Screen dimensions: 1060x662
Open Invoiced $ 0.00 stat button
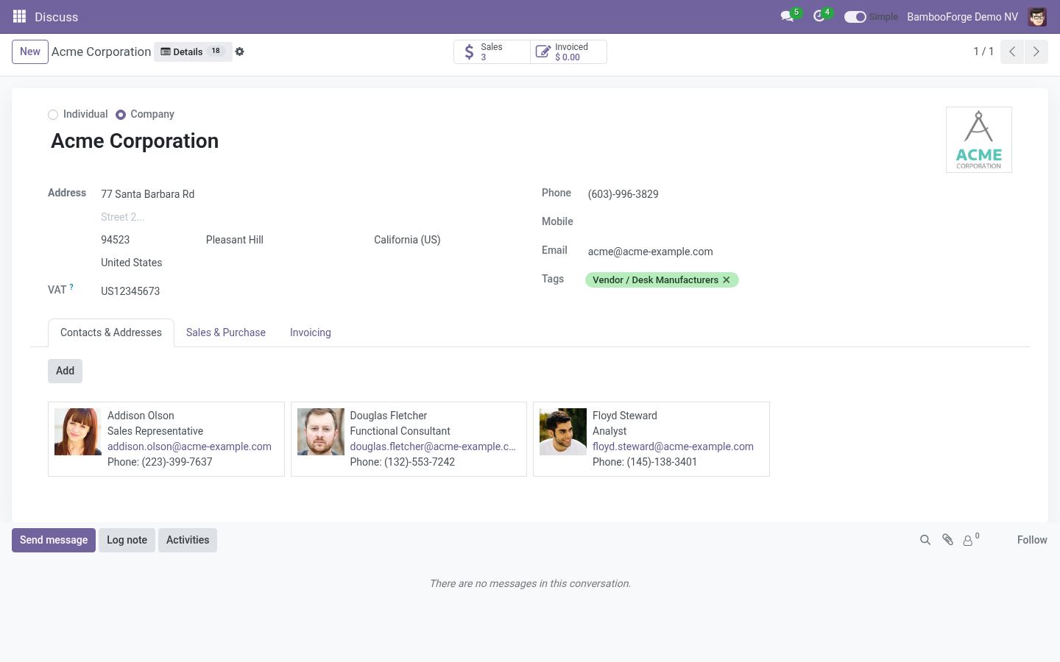(x=568, y=51)
